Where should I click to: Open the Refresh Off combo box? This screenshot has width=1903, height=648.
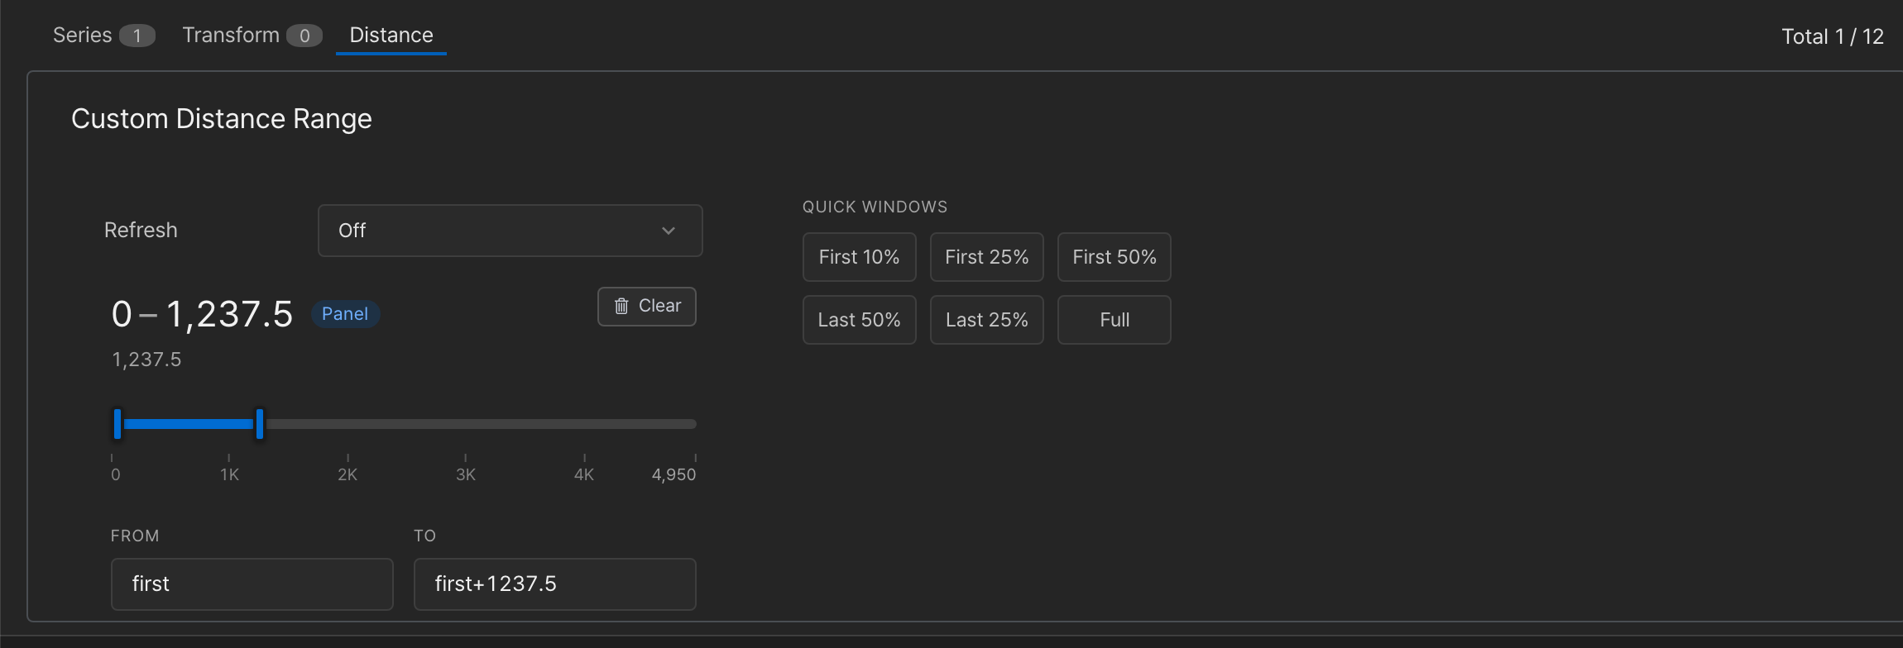(x=510, y=231)
